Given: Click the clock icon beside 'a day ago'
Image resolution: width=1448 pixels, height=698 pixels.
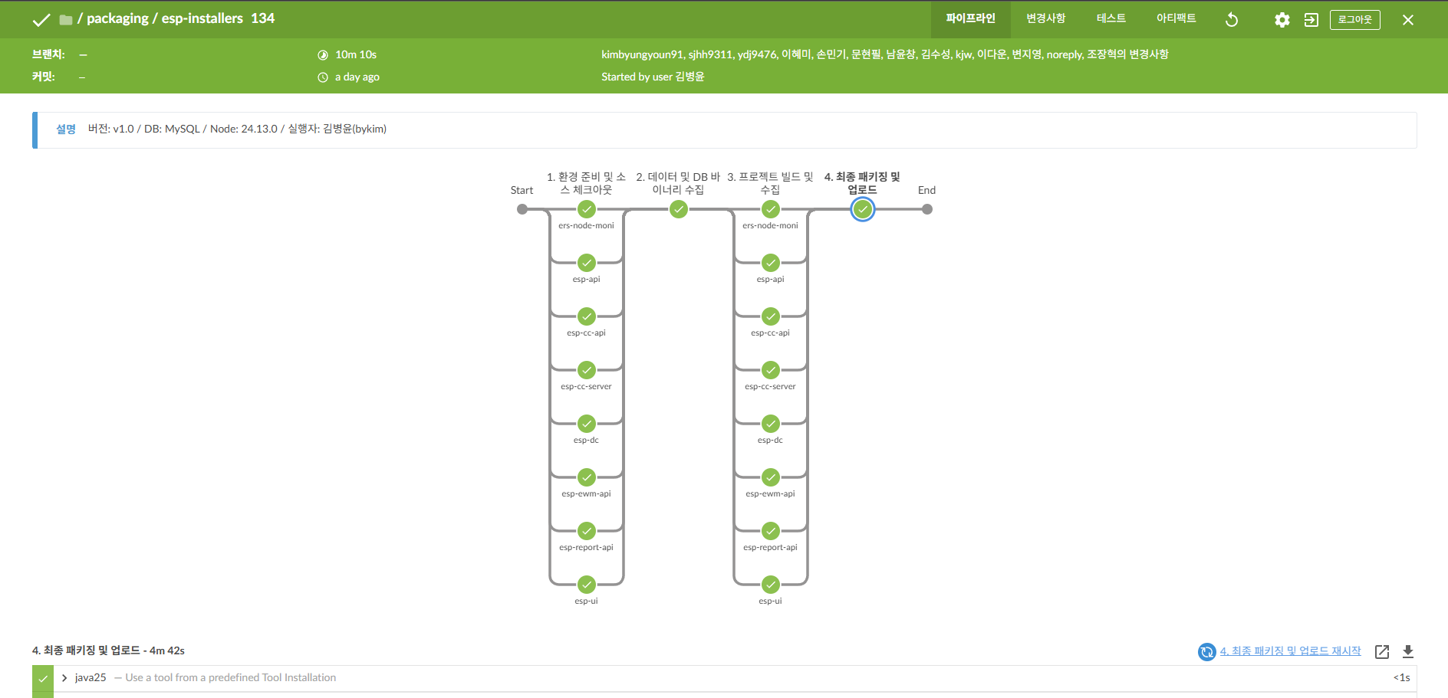Looking at the screenshot, I should tap(323, 77).
